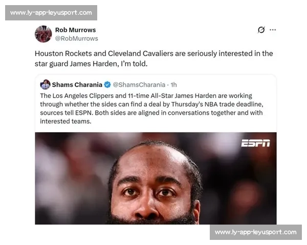Viewport: 307px width, 245px height.
Task: Click the Grok slash-circle icon
Action: click(x=261, y=30)
